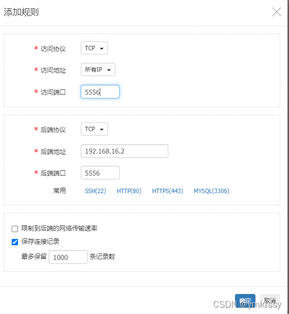Screen dimensions: 289x314
Task: Click the 条记录数 text
Action: click(102, 256)
